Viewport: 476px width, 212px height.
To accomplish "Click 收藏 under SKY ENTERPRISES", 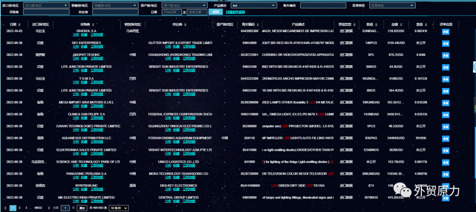I will coord(84,47).
